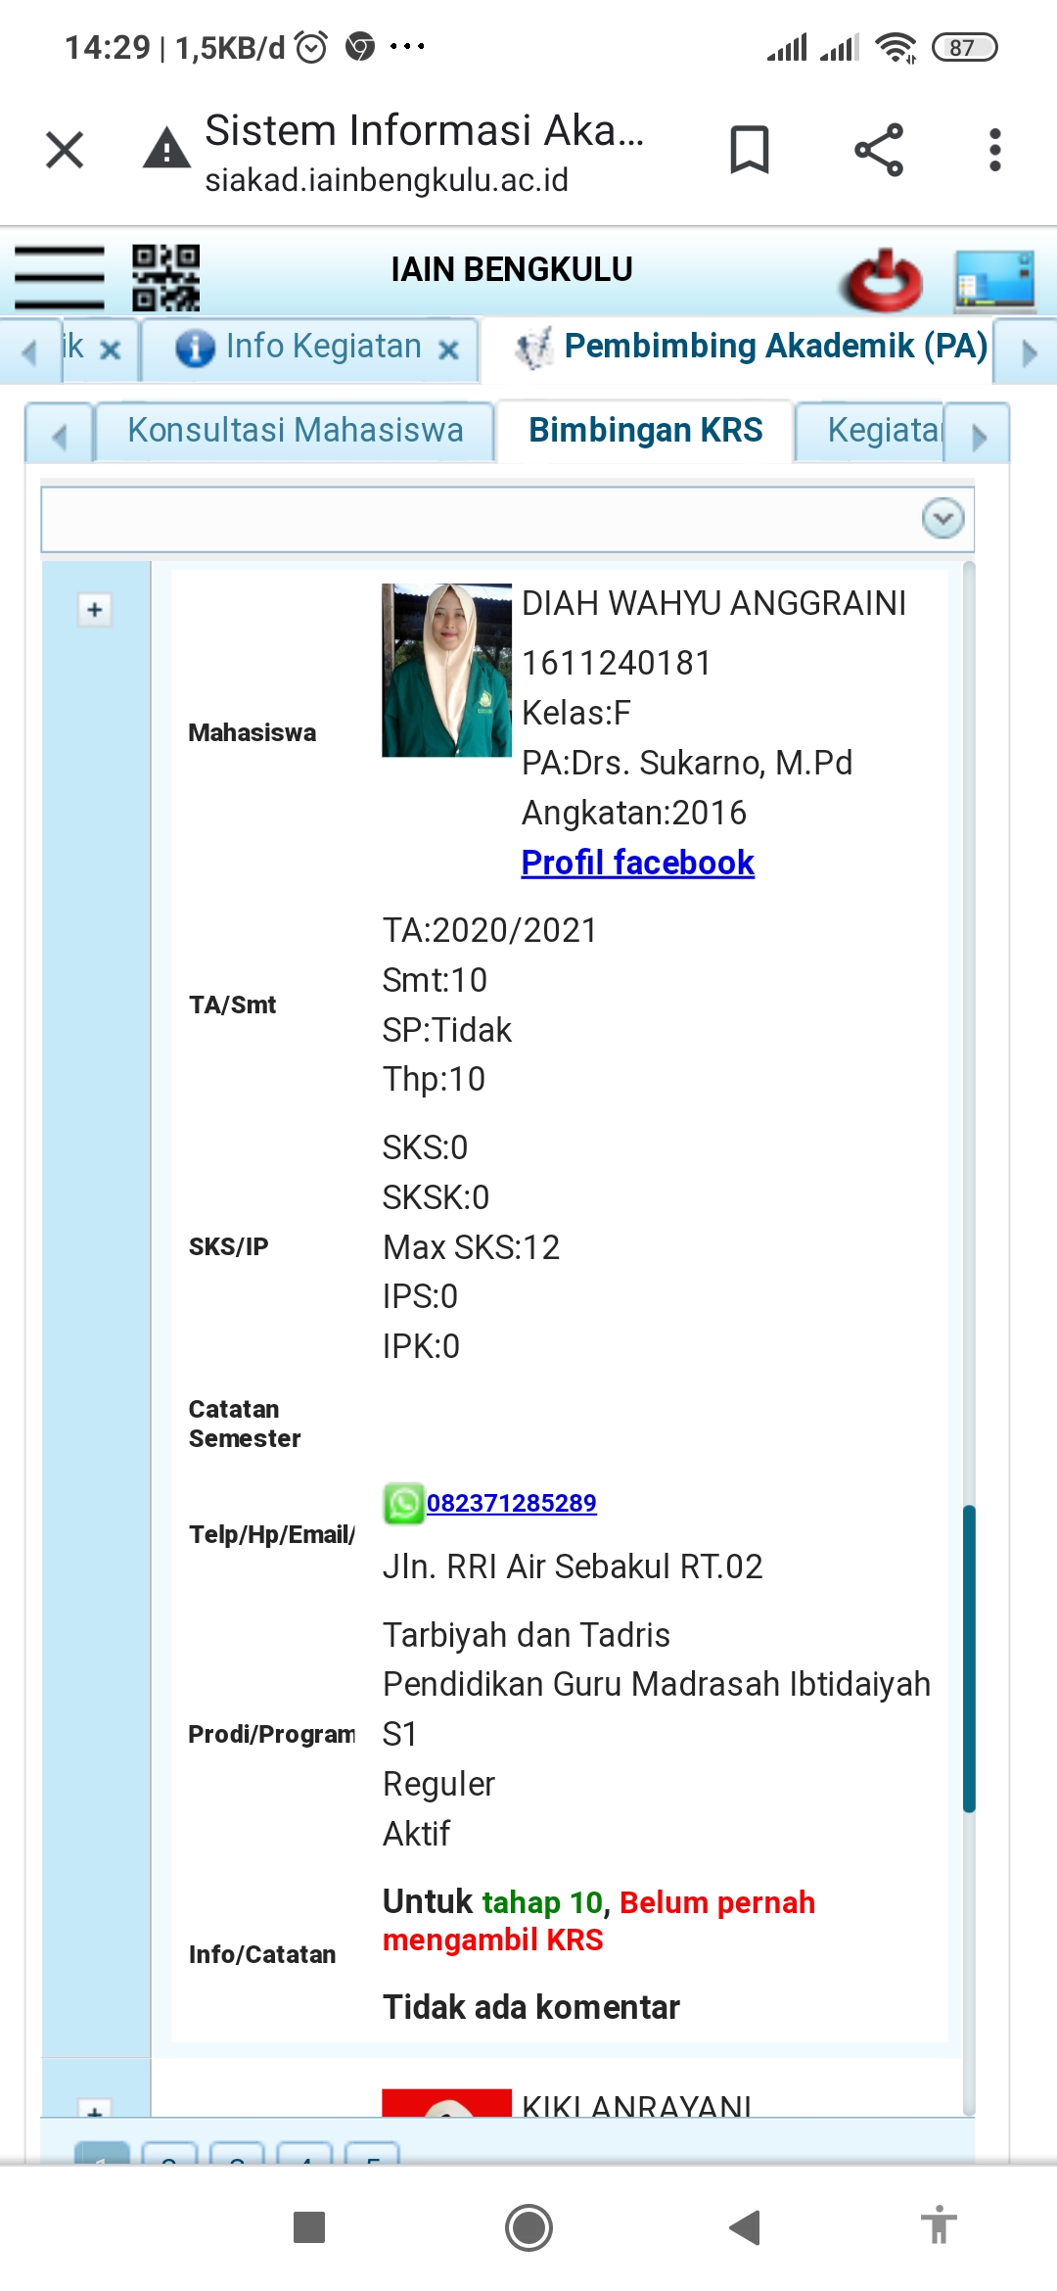Open the blue desktop monitor icon
The height and width of the screenshot is (2291, 1057).
pyautogui.click(x=994, y=280)
